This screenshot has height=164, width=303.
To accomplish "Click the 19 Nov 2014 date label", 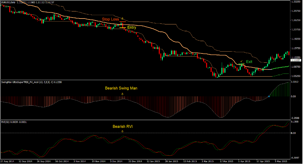I will point(99,161).
